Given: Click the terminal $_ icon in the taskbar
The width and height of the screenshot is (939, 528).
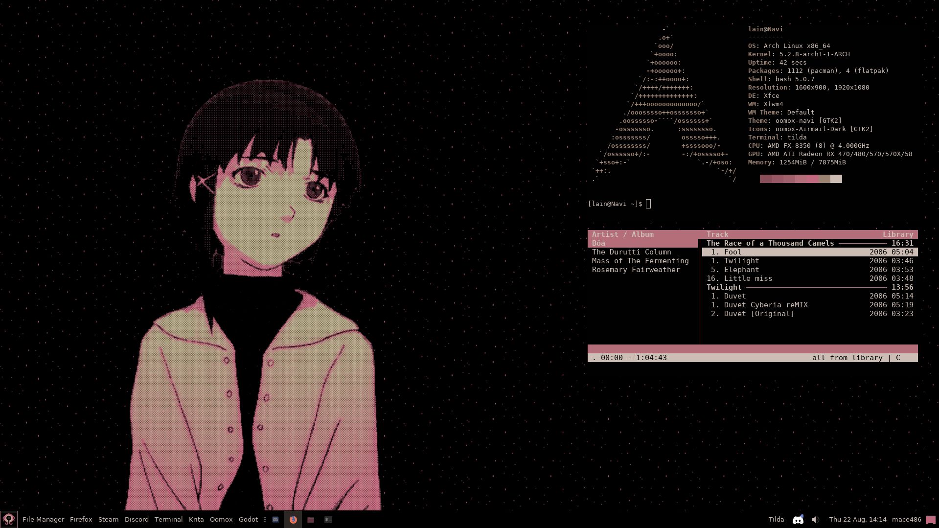Looking at the screenshot, I should tap(327, 520).
